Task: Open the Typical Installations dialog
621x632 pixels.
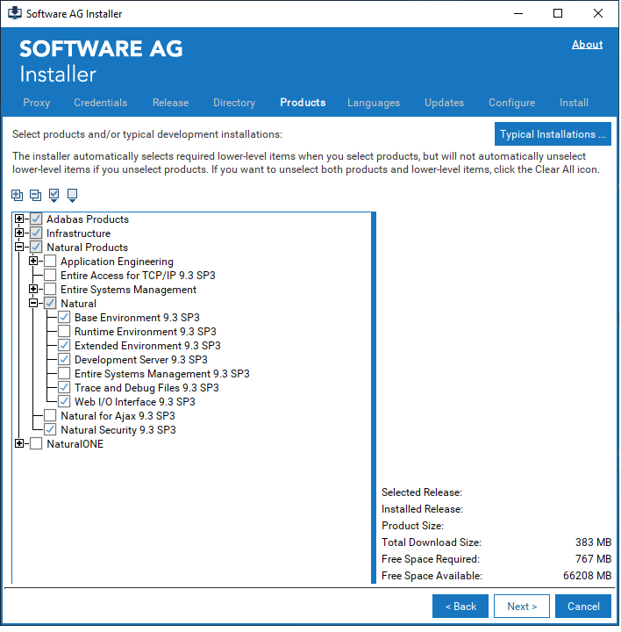Action: click(x=553, y=134)
